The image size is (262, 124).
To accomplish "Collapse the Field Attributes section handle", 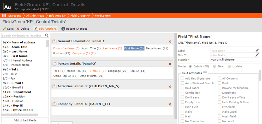I will click(x=205, y=73).
